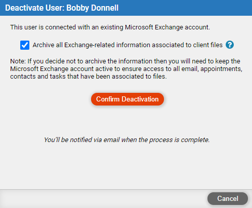Select the 'Bobby Donnell' name in the header
The image size is (252, 208).
93,8
